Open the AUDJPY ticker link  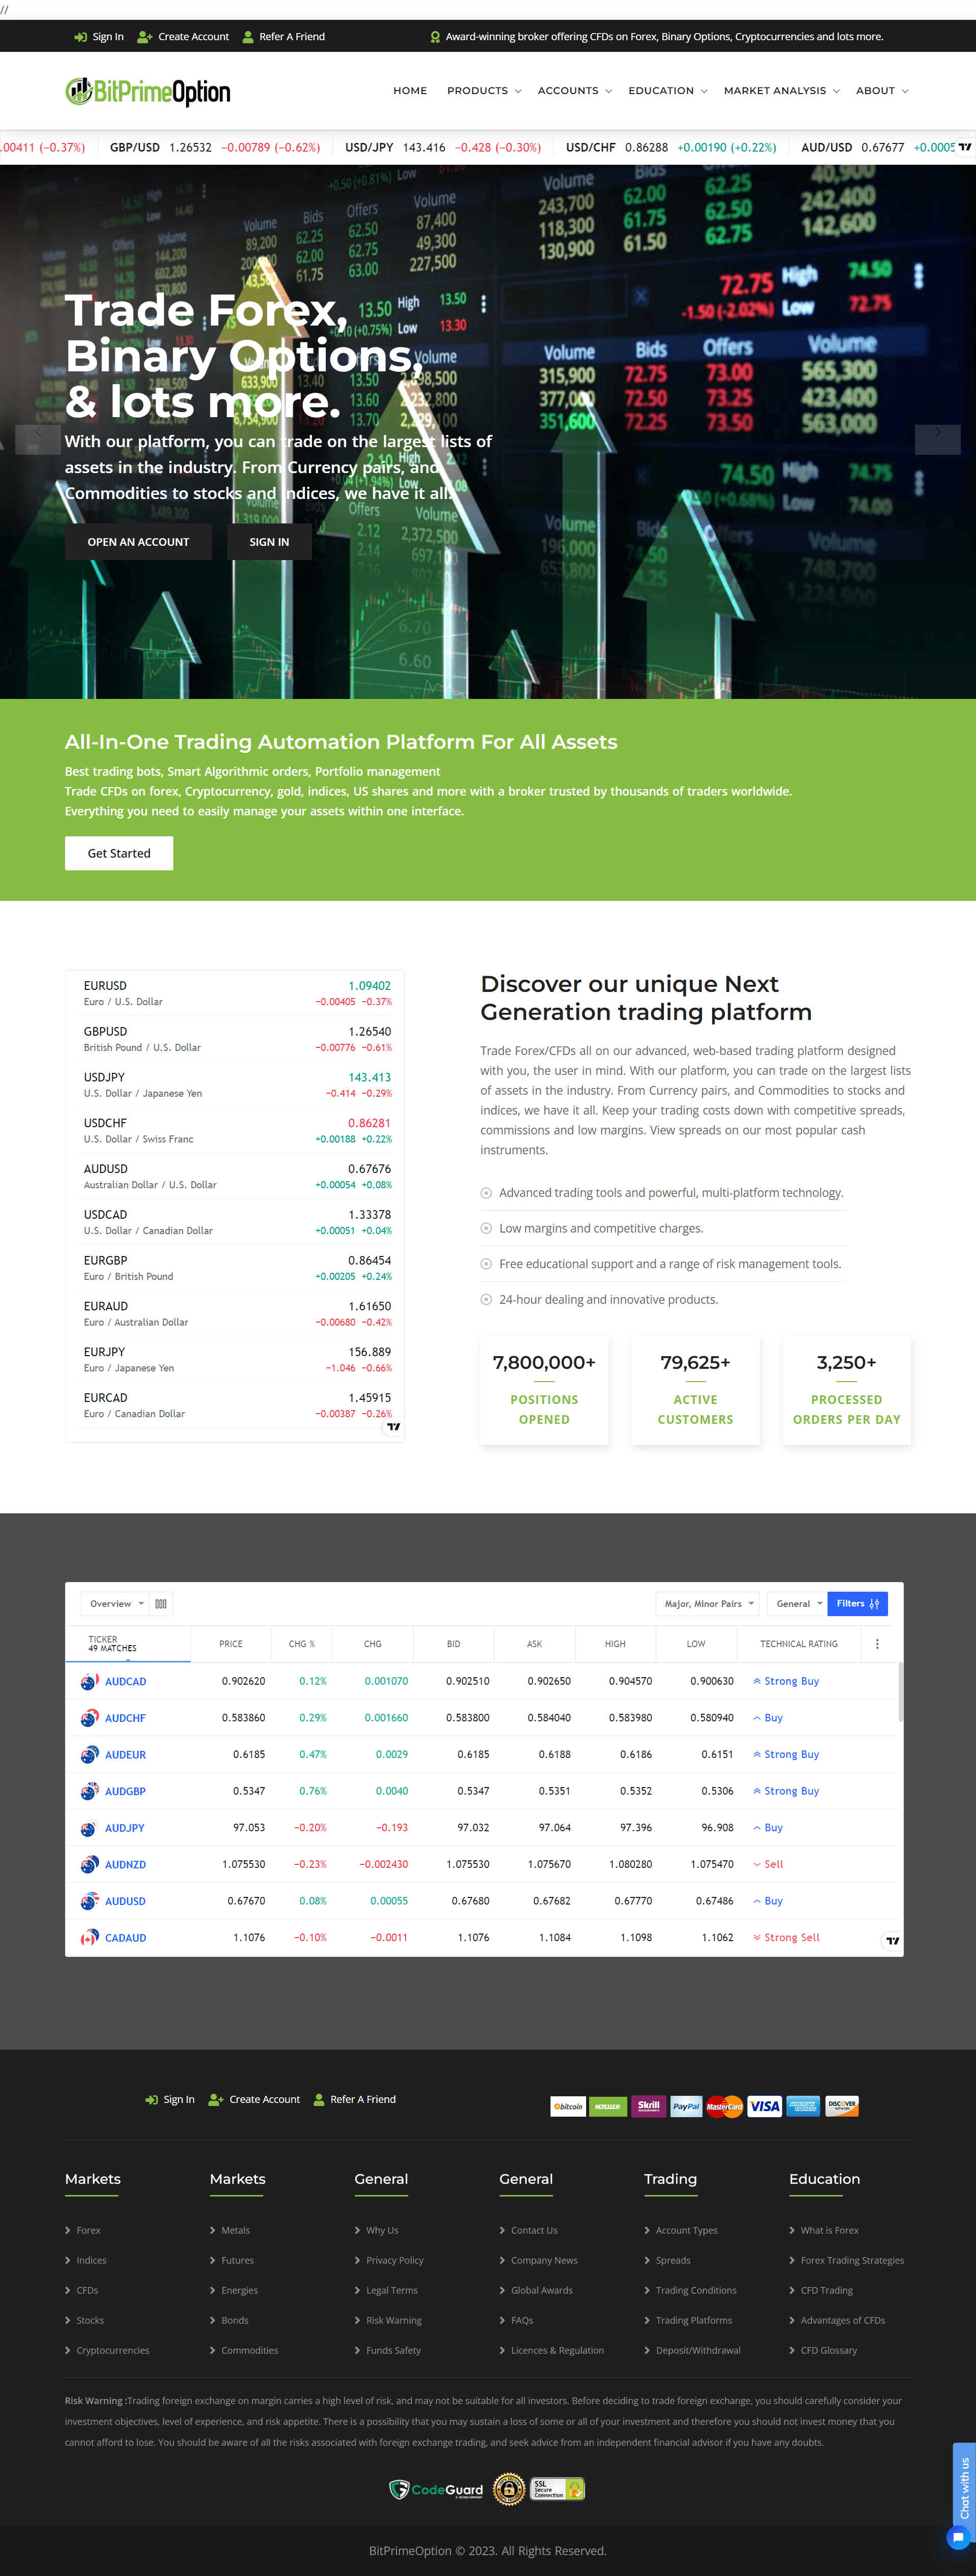tap(125, 1827)
